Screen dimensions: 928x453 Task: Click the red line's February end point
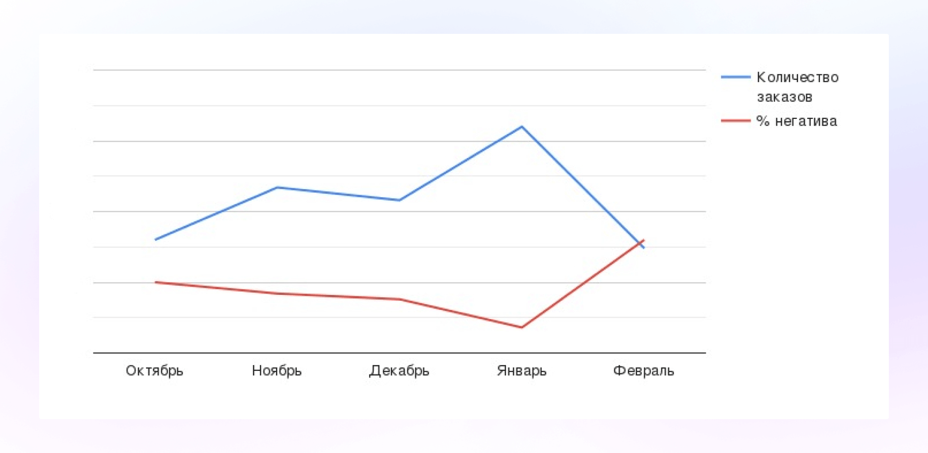point(643,240)
